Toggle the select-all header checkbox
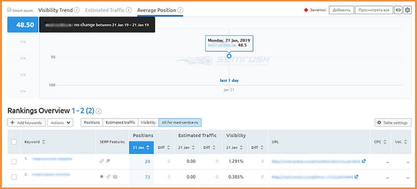This screenshot has height=189, width=417. tap(14, 142)
